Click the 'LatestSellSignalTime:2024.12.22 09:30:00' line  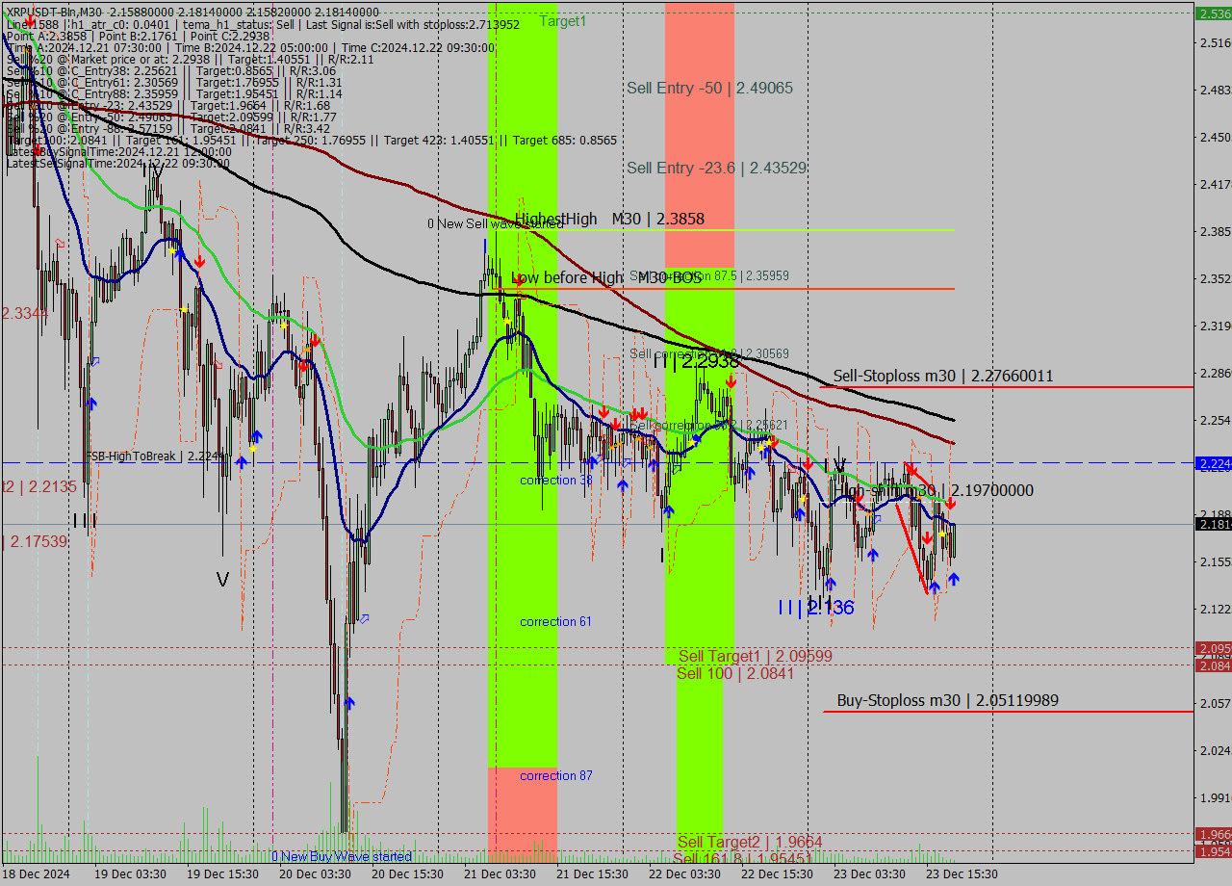pyautogui.click(x=119, y=163)
